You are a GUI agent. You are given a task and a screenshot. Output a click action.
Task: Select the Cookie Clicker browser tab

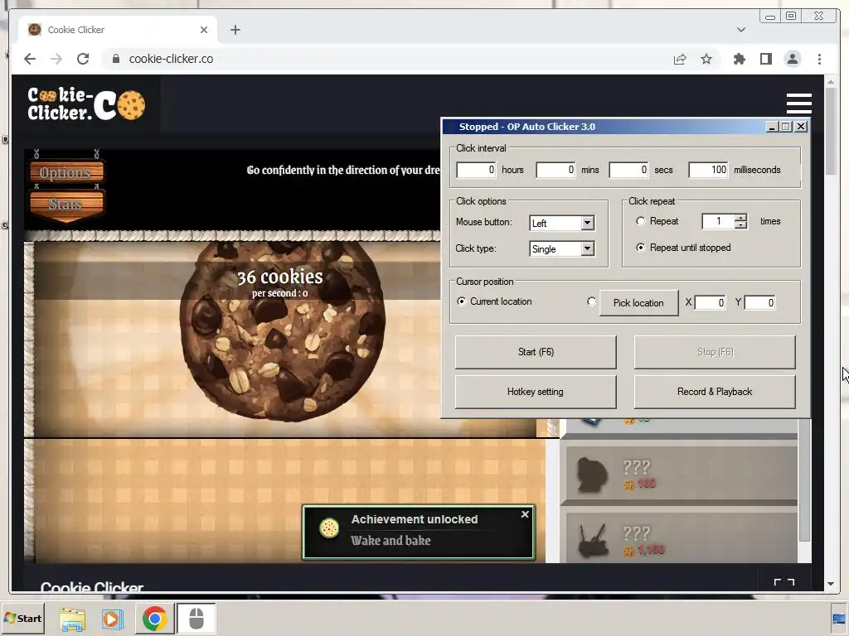point(118,30)
